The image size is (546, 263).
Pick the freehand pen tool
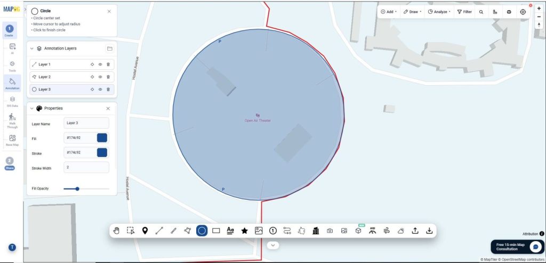173,231
